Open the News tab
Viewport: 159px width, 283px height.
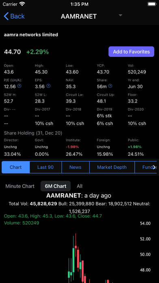tap(75, 167)
